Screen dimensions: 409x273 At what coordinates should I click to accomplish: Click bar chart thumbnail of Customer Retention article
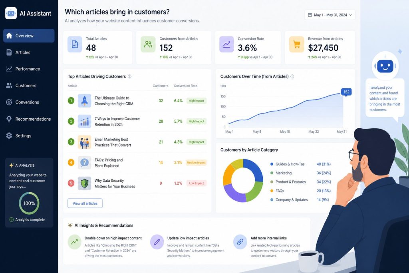85,122
